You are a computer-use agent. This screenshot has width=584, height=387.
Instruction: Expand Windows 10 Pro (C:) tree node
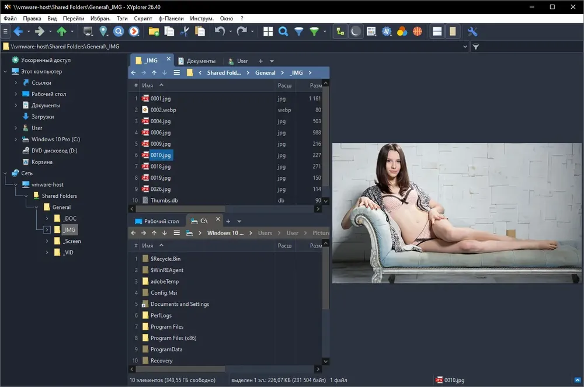click(16, 139)
